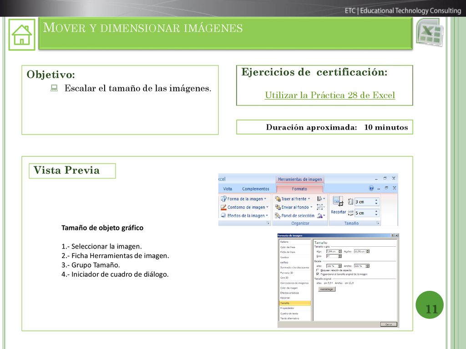Click the Traer al frente icon

278,199
